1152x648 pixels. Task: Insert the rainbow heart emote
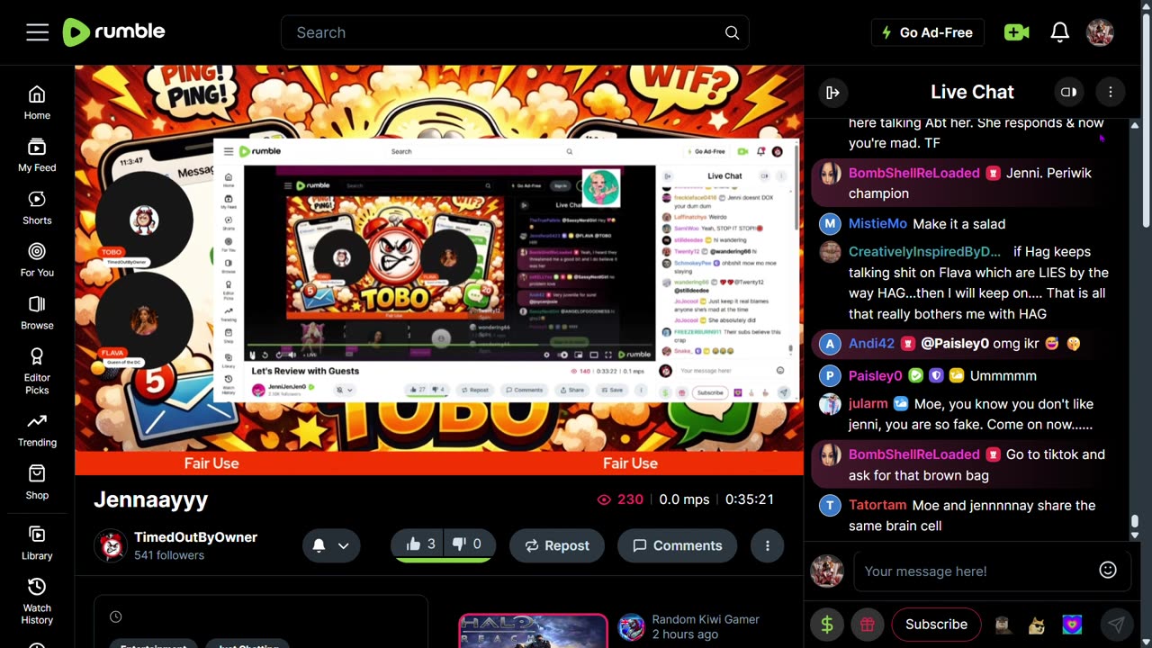tap(1072, 624)
